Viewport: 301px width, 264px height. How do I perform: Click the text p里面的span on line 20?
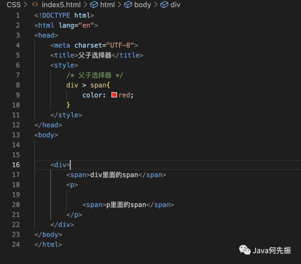(126, 205)
